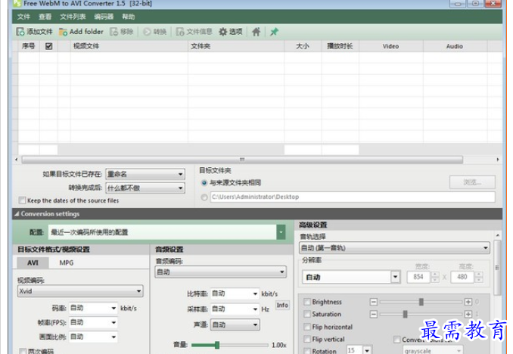Click the file list horizontal scrollbar
Image resolution: width=513 pixels, height=354 pixels.
click(242, 160)
